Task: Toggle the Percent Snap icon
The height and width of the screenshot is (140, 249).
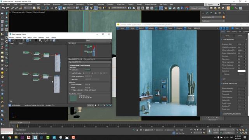Action: [x=100, y=8]
